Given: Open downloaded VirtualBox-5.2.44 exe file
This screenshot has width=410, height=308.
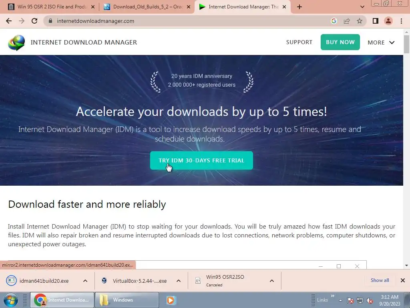Looking at the screenshot, I should click(135, 281).
